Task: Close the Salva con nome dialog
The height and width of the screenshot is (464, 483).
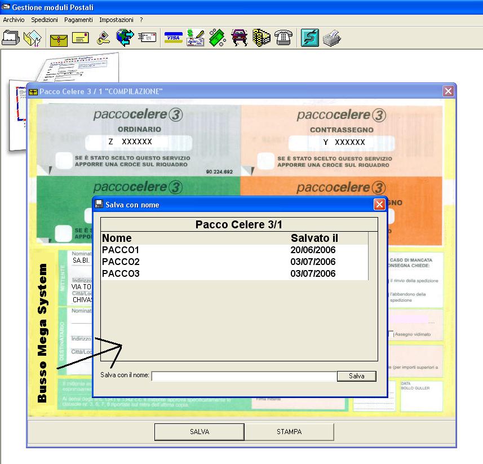Action: 379,204
